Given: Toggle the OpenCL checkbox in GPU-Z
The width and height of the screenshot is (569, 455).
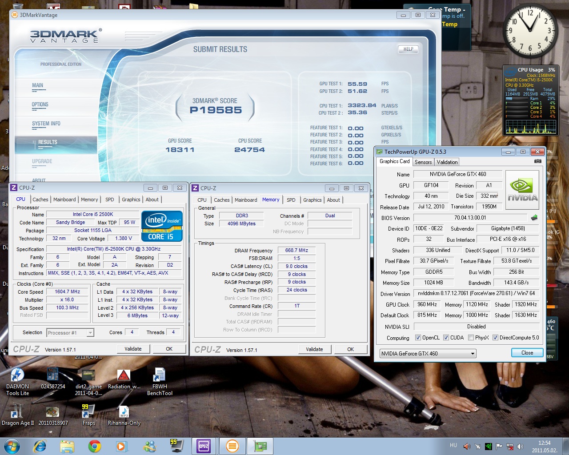Looking at the screenshot, I should coord(418,338).
